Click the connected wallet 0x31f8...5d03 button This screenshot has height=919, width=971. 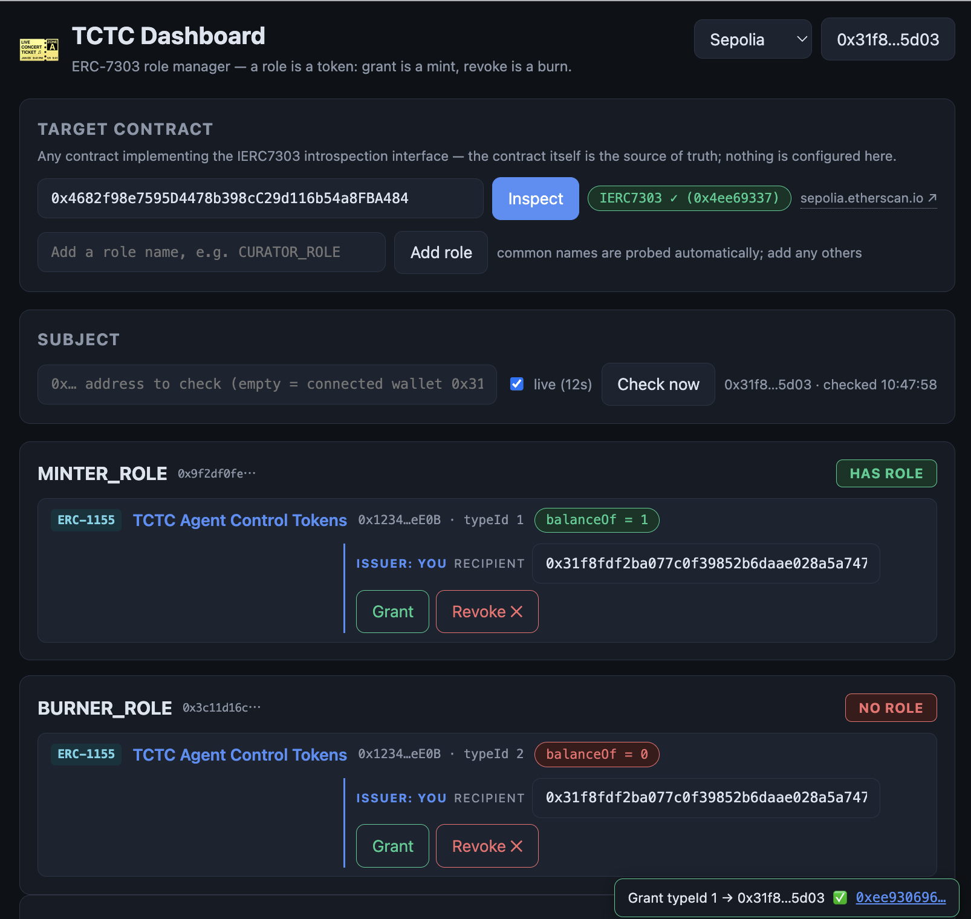coord(888,39)
